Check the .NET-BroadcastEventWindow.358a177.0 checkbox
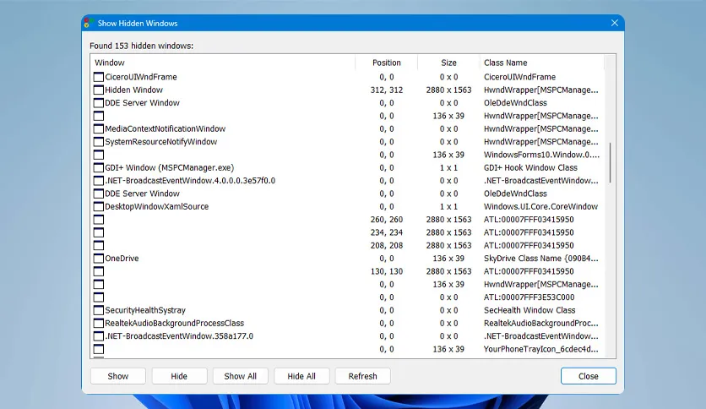 99,336
